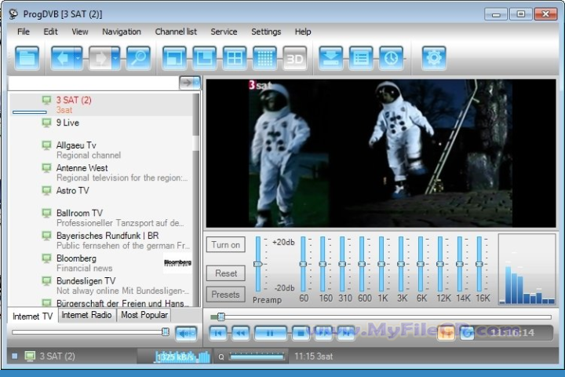
Task: Open the Help menu
Action: (x=303, y=31)
